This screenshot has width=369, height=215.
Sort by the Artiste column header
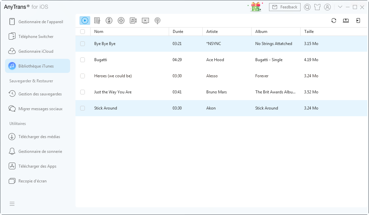click(x=227, y=32)
